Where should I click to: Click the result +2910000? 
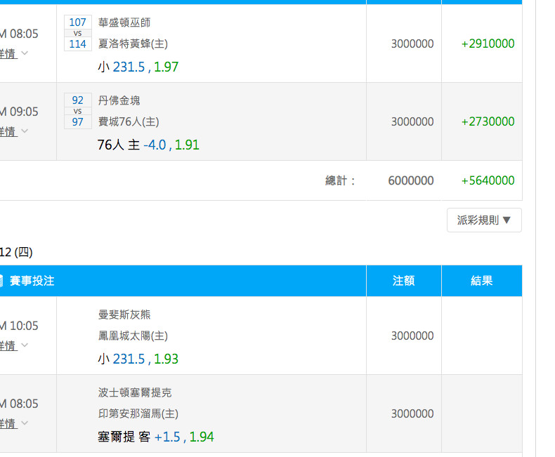coord(488,44)
